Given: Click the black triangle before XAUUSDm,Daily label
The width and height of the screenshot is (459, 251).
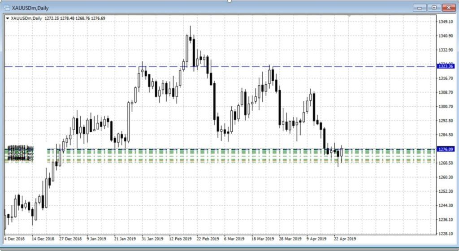Looking at the screenshot, I should [7, 18].
